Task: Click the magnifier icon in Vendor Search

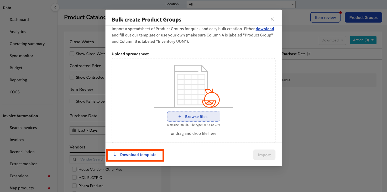Action: coord(75,159)
